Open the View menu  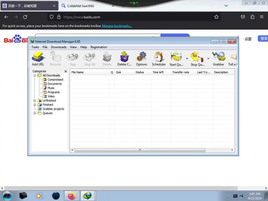tap(73, 47)
